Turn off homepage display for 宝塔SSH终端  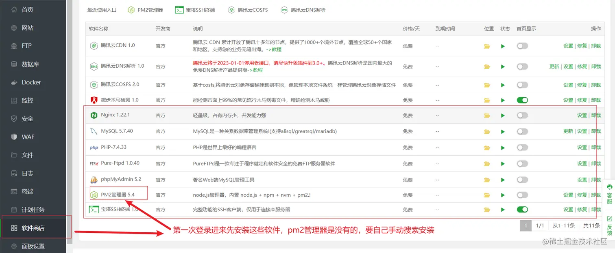(522, 210)
